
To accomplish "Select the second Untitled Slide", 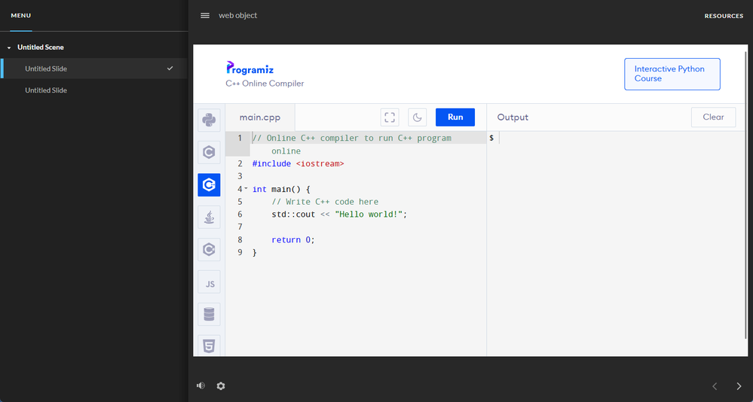I will click(x=46, y=90).
